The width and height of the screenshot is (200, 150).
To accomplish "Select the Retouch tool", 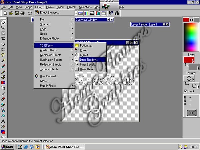I will click(x=3, y=88).
